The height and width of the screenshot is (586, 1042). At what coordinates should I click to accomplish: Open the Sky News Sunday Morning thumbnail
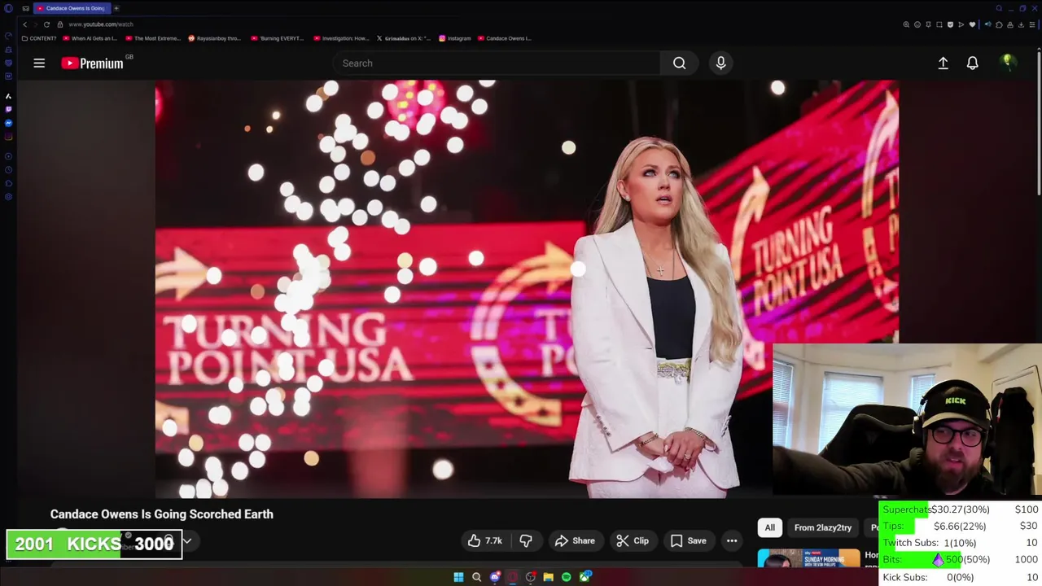(x=808, y=558)
